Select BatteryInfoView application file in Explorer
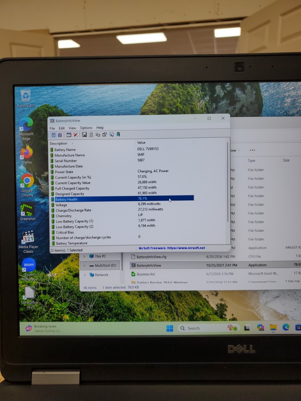Image resolution: width=301 pixels, height=401 pixels. coord(146,265)
